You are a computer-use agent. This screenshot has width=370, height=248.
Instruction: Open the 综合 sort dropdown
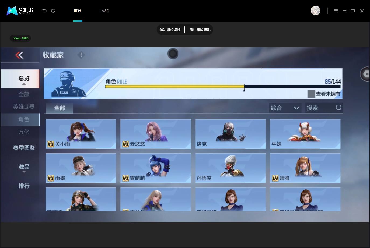(285, 108)
